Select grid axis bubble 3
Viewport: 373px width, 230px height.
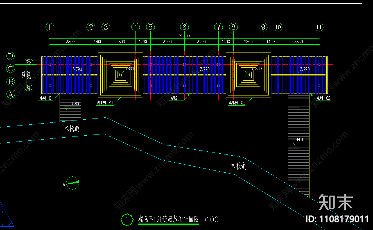pos(106,27)
